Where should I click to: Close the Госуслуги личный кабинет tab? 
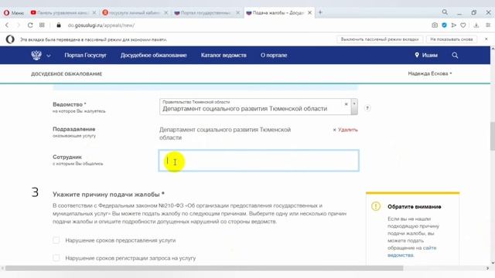(166, 12)
